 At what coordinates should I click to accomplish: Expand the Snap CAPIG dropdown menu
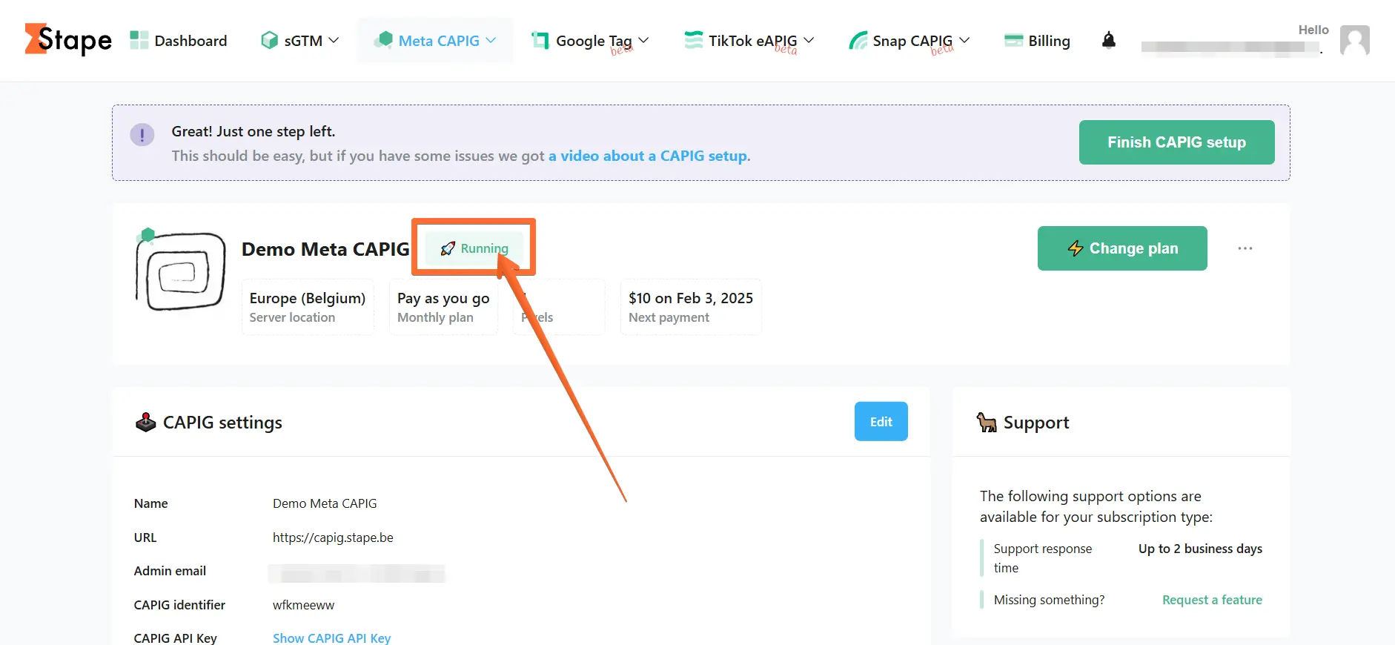coord(909,40)
